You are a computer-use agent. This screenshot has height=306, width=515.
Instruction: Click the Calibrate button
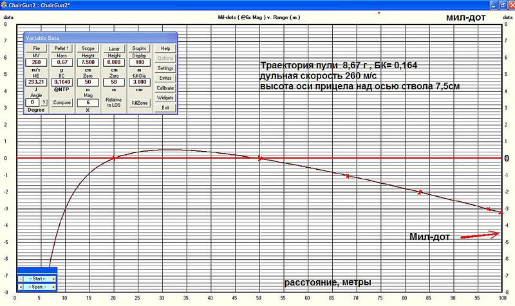[165, 87]
